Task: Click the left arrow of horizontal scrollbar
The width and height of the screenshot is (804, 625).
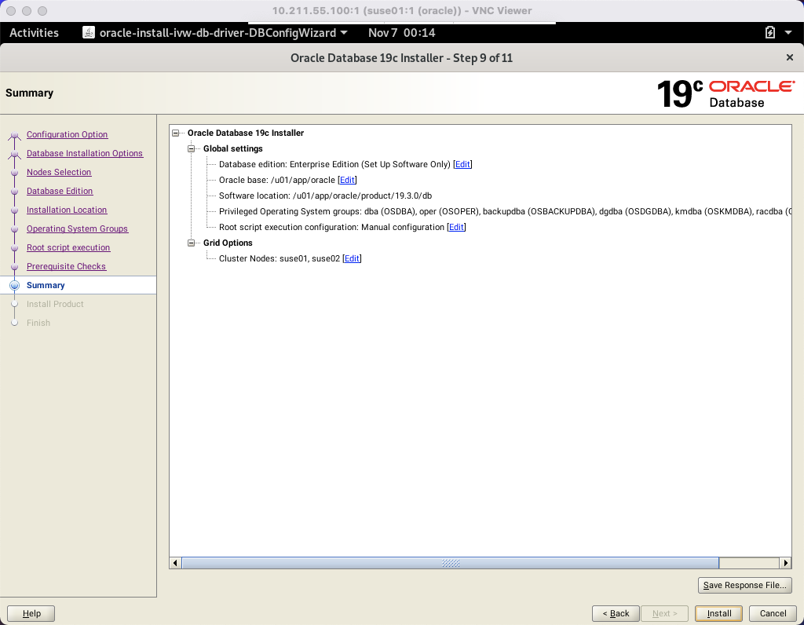Action: click(x=175, y=563)
